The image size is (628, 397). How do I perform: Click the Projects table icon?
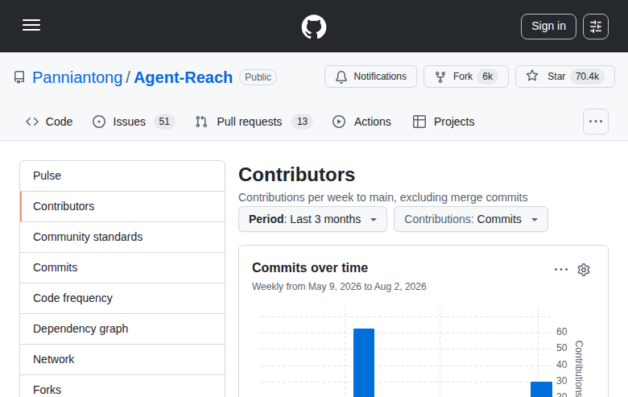(419, 122)
